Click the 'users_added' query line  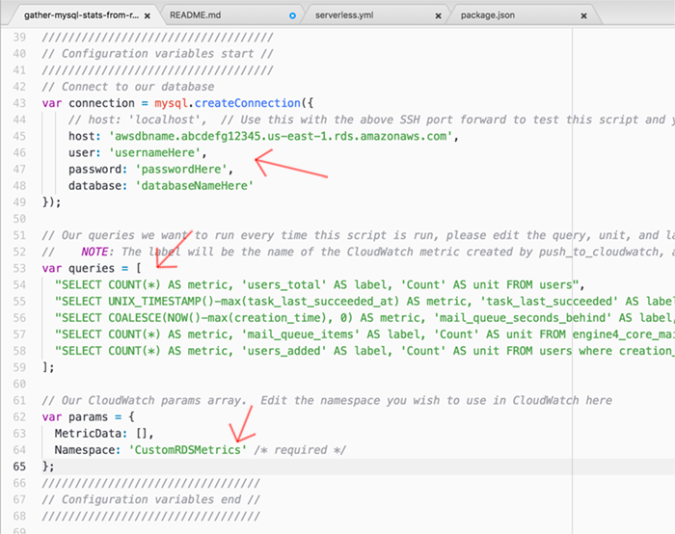(x=365, y=351)
